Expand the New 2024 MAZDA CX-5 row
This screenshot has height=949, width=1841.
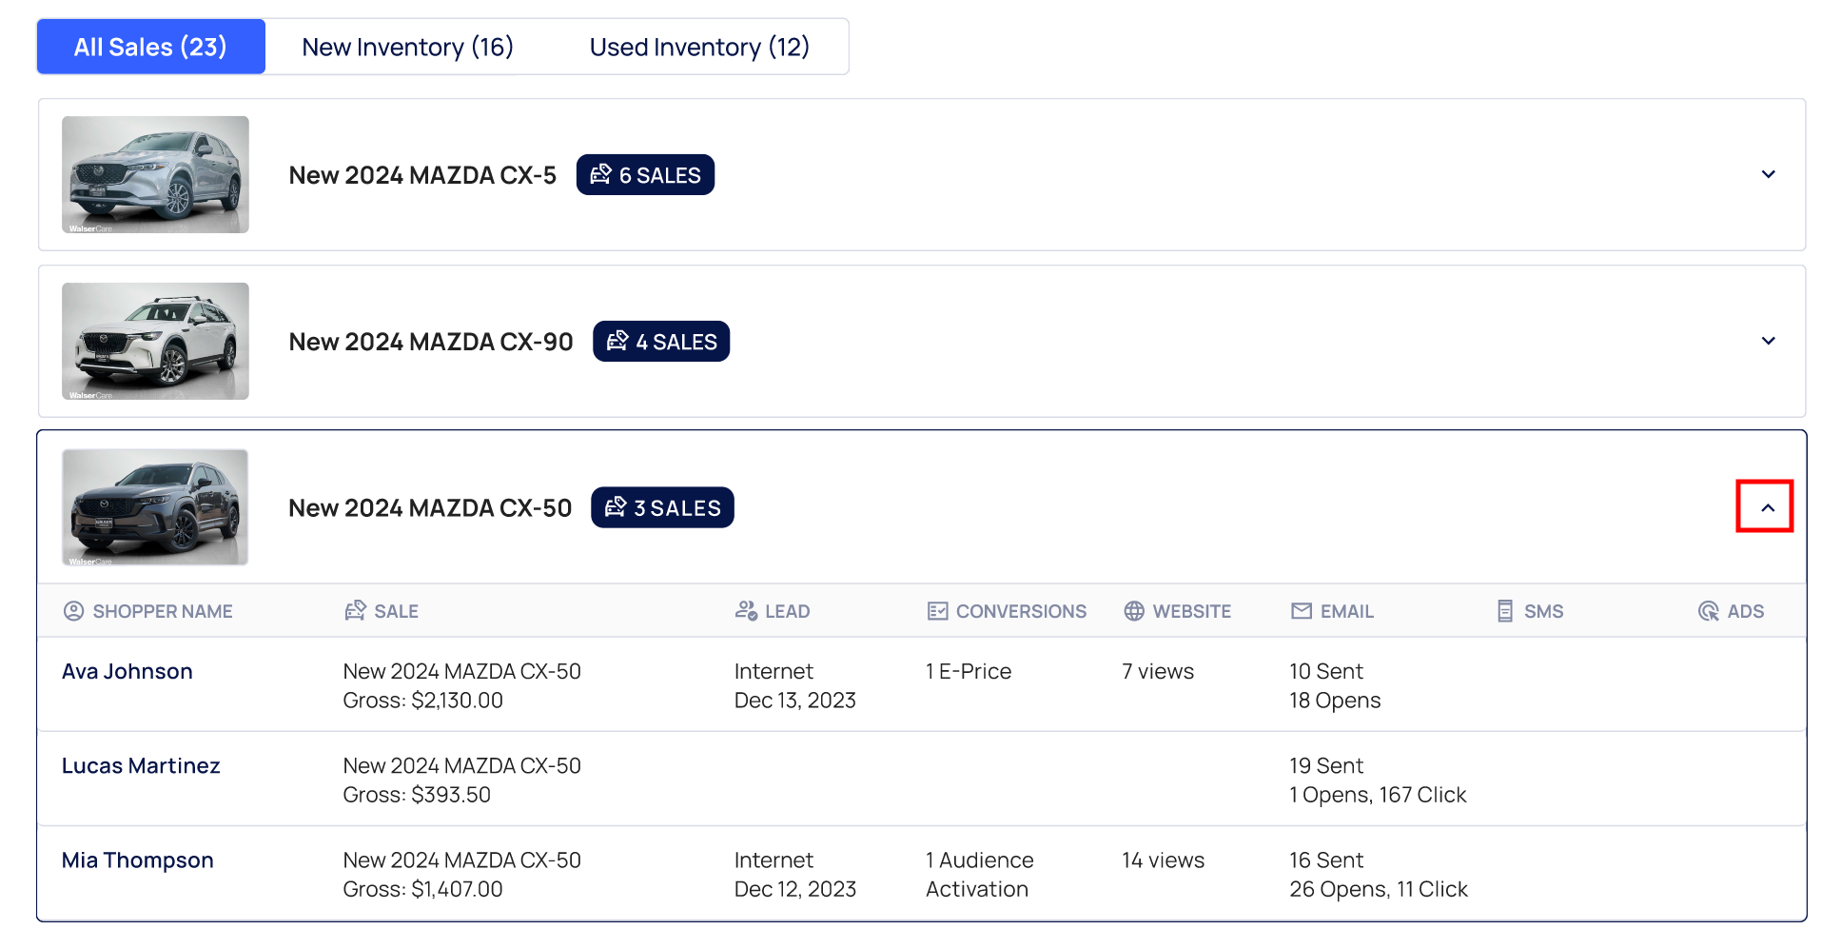coord(1768,174)
